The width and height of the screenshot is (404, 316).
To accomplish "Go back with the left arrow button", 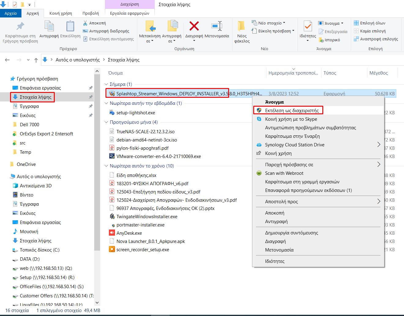I will coord(7,60).
